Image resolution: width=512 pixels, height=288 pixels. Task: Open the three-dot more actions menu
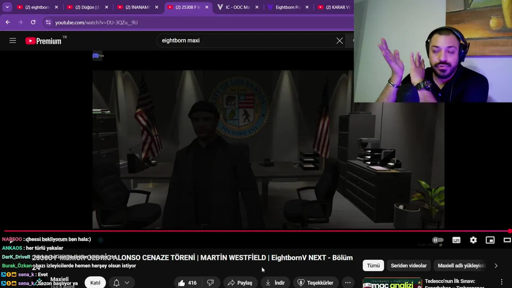[x=348, y=283]
